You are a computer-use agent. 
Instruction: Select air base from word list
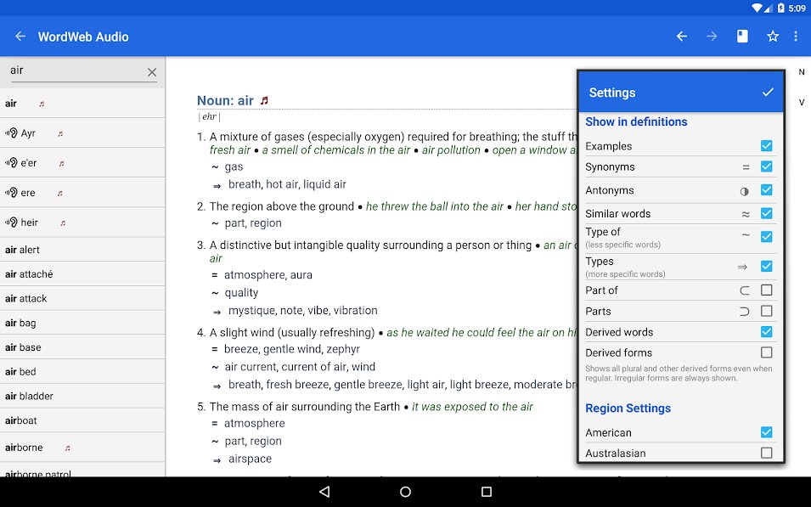(82, 347)
